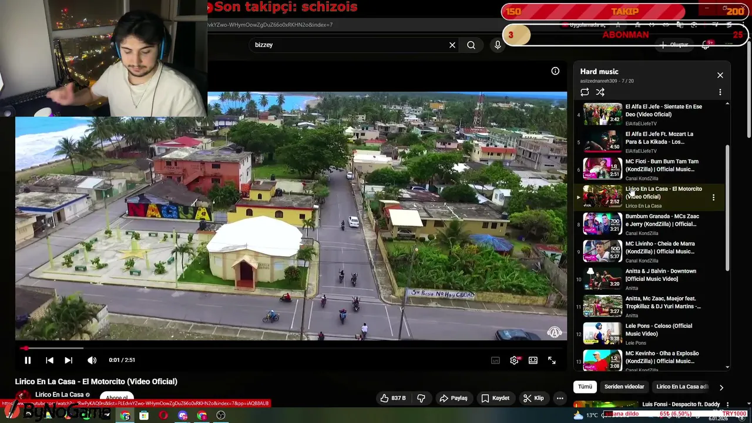
Task: Open options for El Motorcito playlist item
Action: coord(713,198)
